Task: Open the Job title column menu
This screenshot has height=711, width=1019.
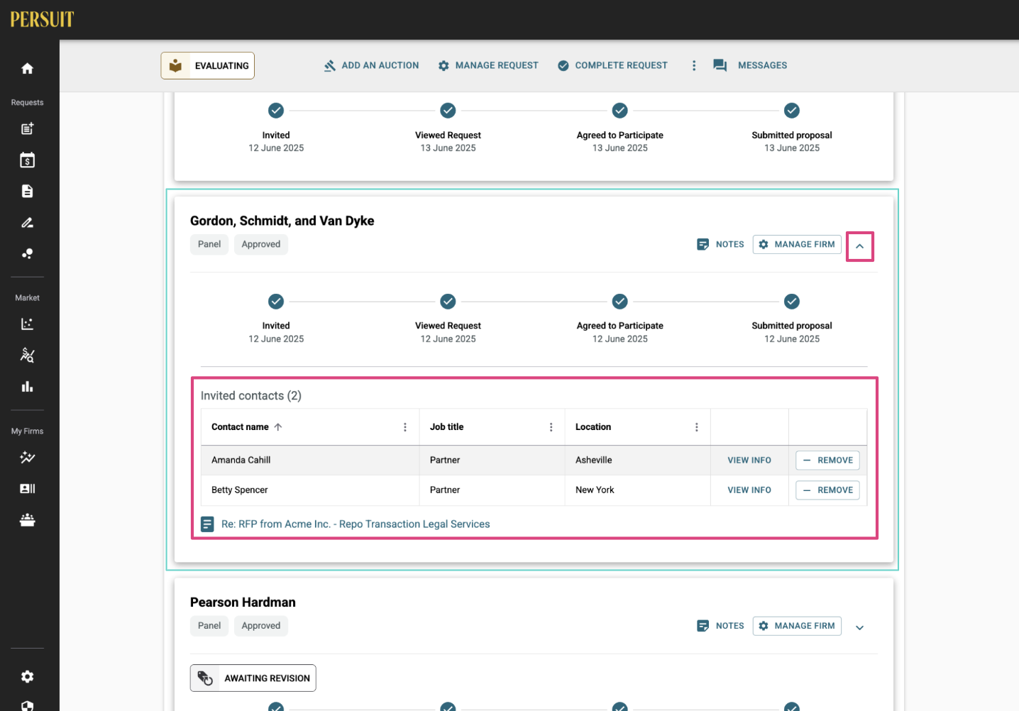Action: [x=551, y=427]
